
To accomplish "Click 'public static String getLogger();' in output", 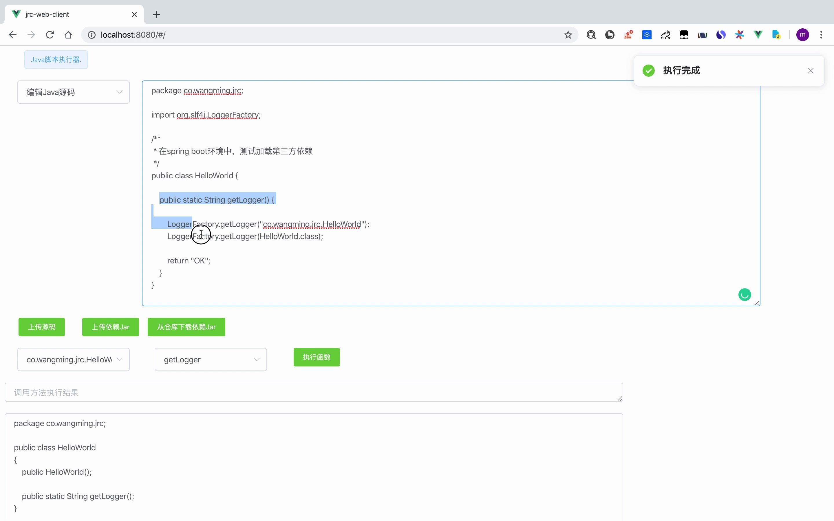I will pyautogui.click(x=78, y=496).
